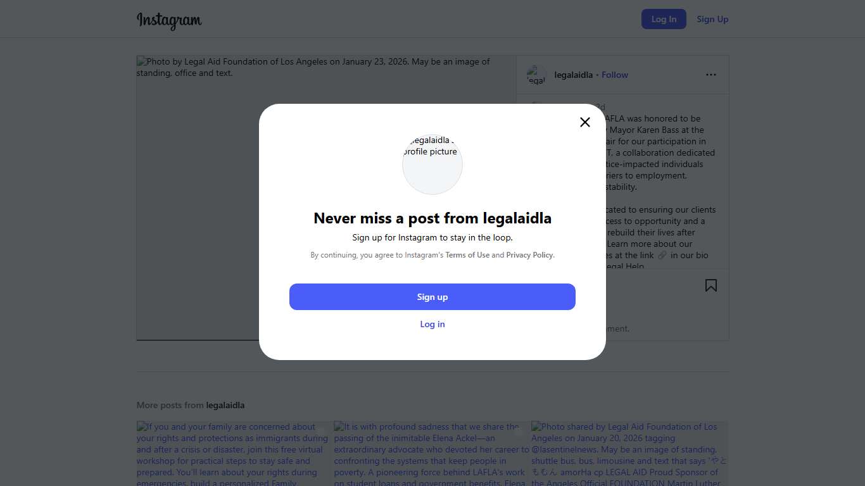865x486 pixels.
Task: Follow the legalaidla account
Action: tap(615, 75)
